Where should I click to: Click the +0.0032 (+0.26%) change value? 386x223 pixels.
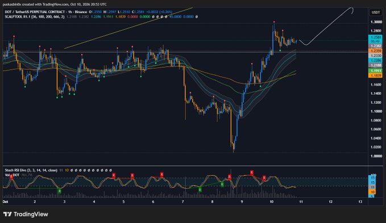click(159, 12)
